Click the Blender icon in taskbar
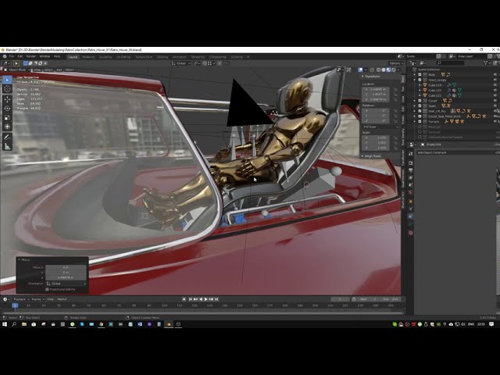 [169, 324]
